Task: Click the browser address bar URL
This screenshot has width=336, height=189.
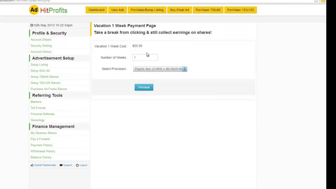Action: pyautogui.click(x=25, y=1)
